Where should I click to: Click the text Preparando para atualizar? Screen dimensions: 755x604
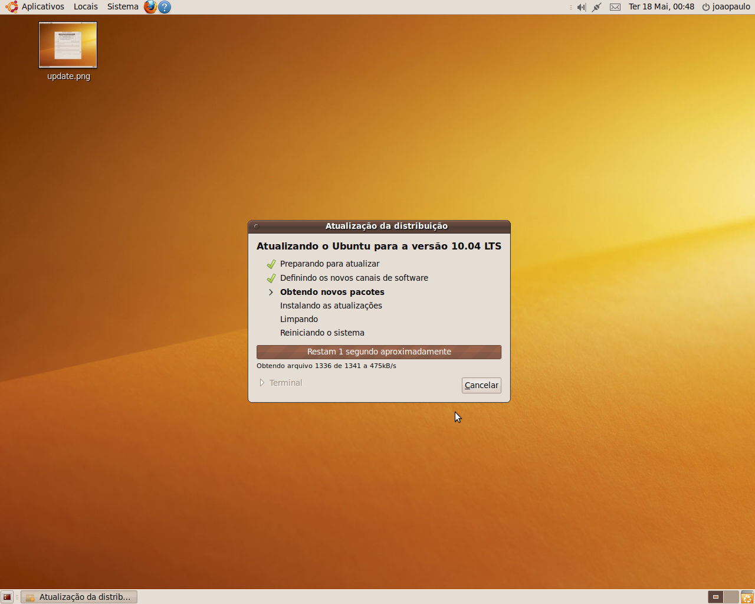click(x=330, y=264)
